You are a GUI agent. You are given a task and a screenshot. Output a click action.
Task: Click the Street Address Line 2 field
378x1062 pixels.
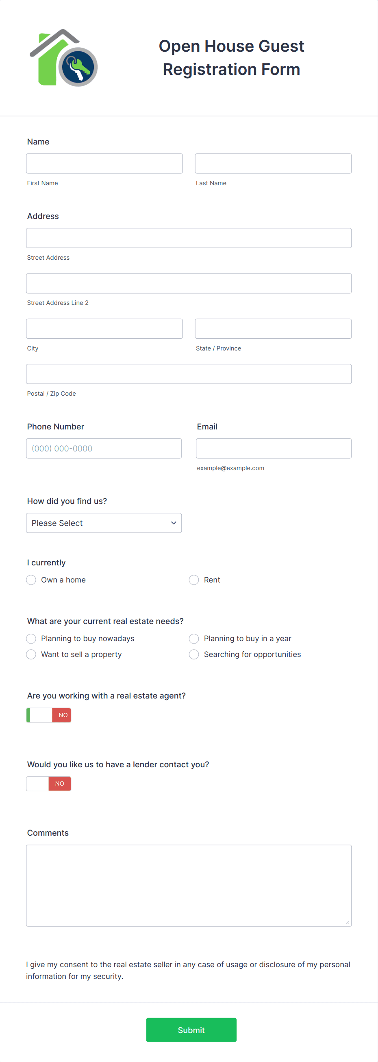coord(189,283)
